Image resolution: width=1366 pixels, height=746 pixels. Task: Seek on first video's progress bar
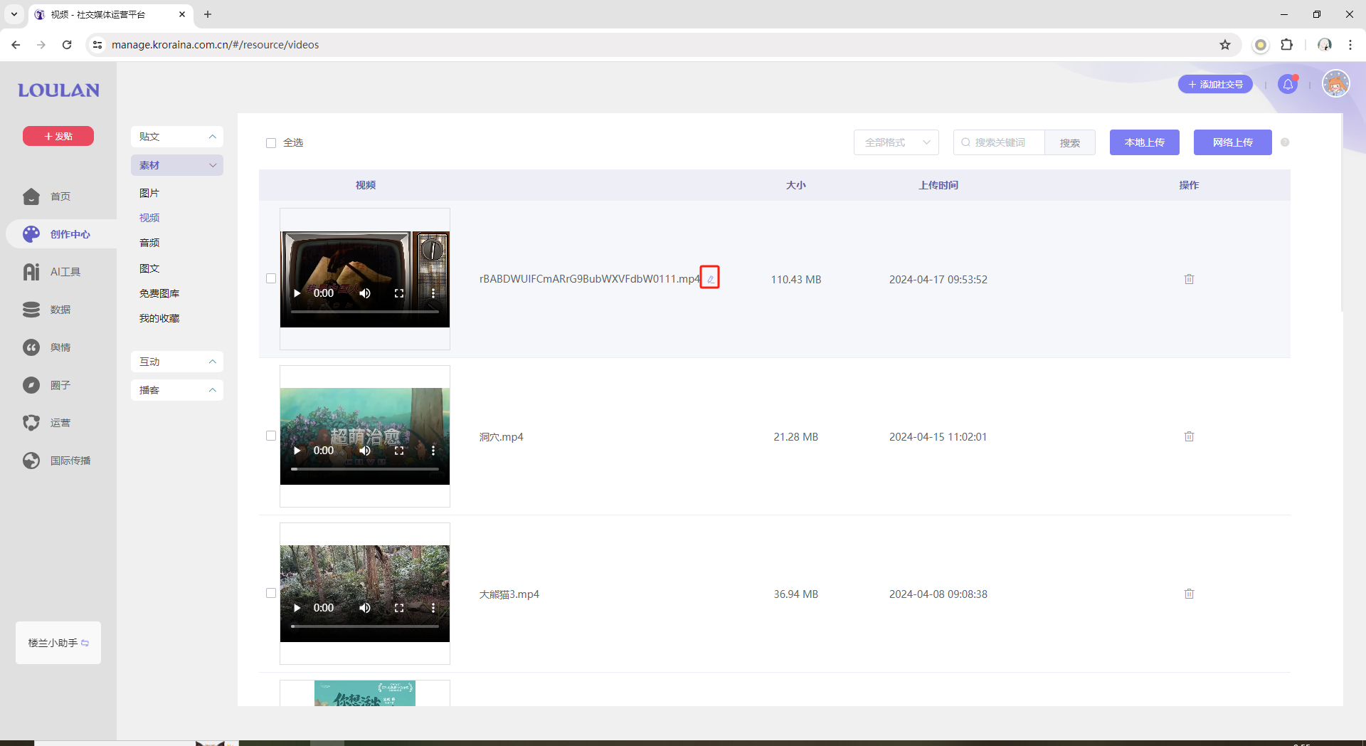point(365,312)
